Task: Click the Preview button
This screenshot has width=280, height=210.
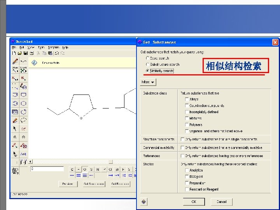Action: [x=68, y=184]
